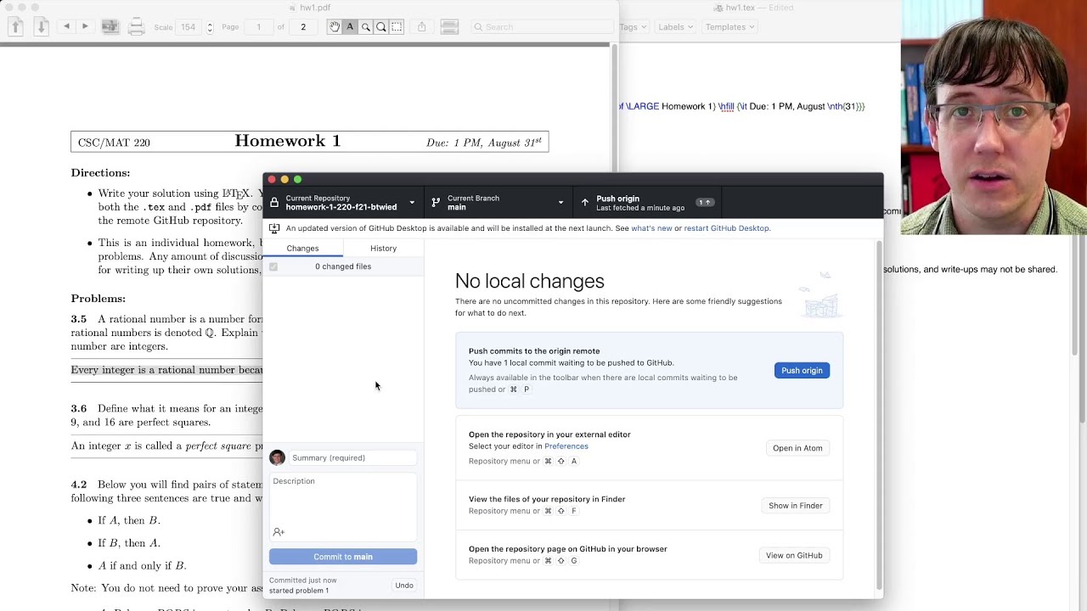The width and height of the screenshot is (1087, 611).
Task: Click the down-arrow page icon in hw1.pdf toolbar
Action: click(x=41, y=27)
